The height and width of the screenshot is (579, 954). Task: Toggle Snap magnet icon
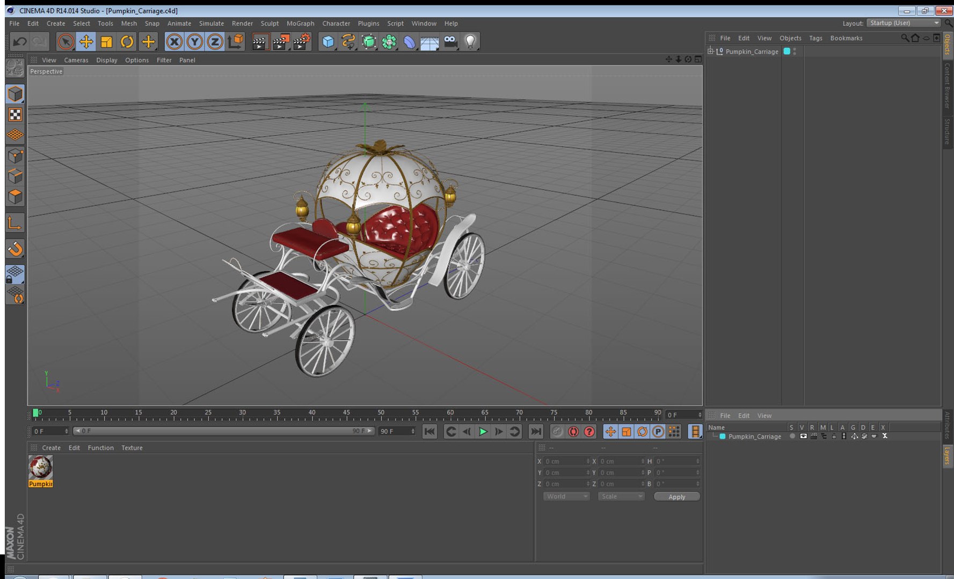tap(15, 248)
